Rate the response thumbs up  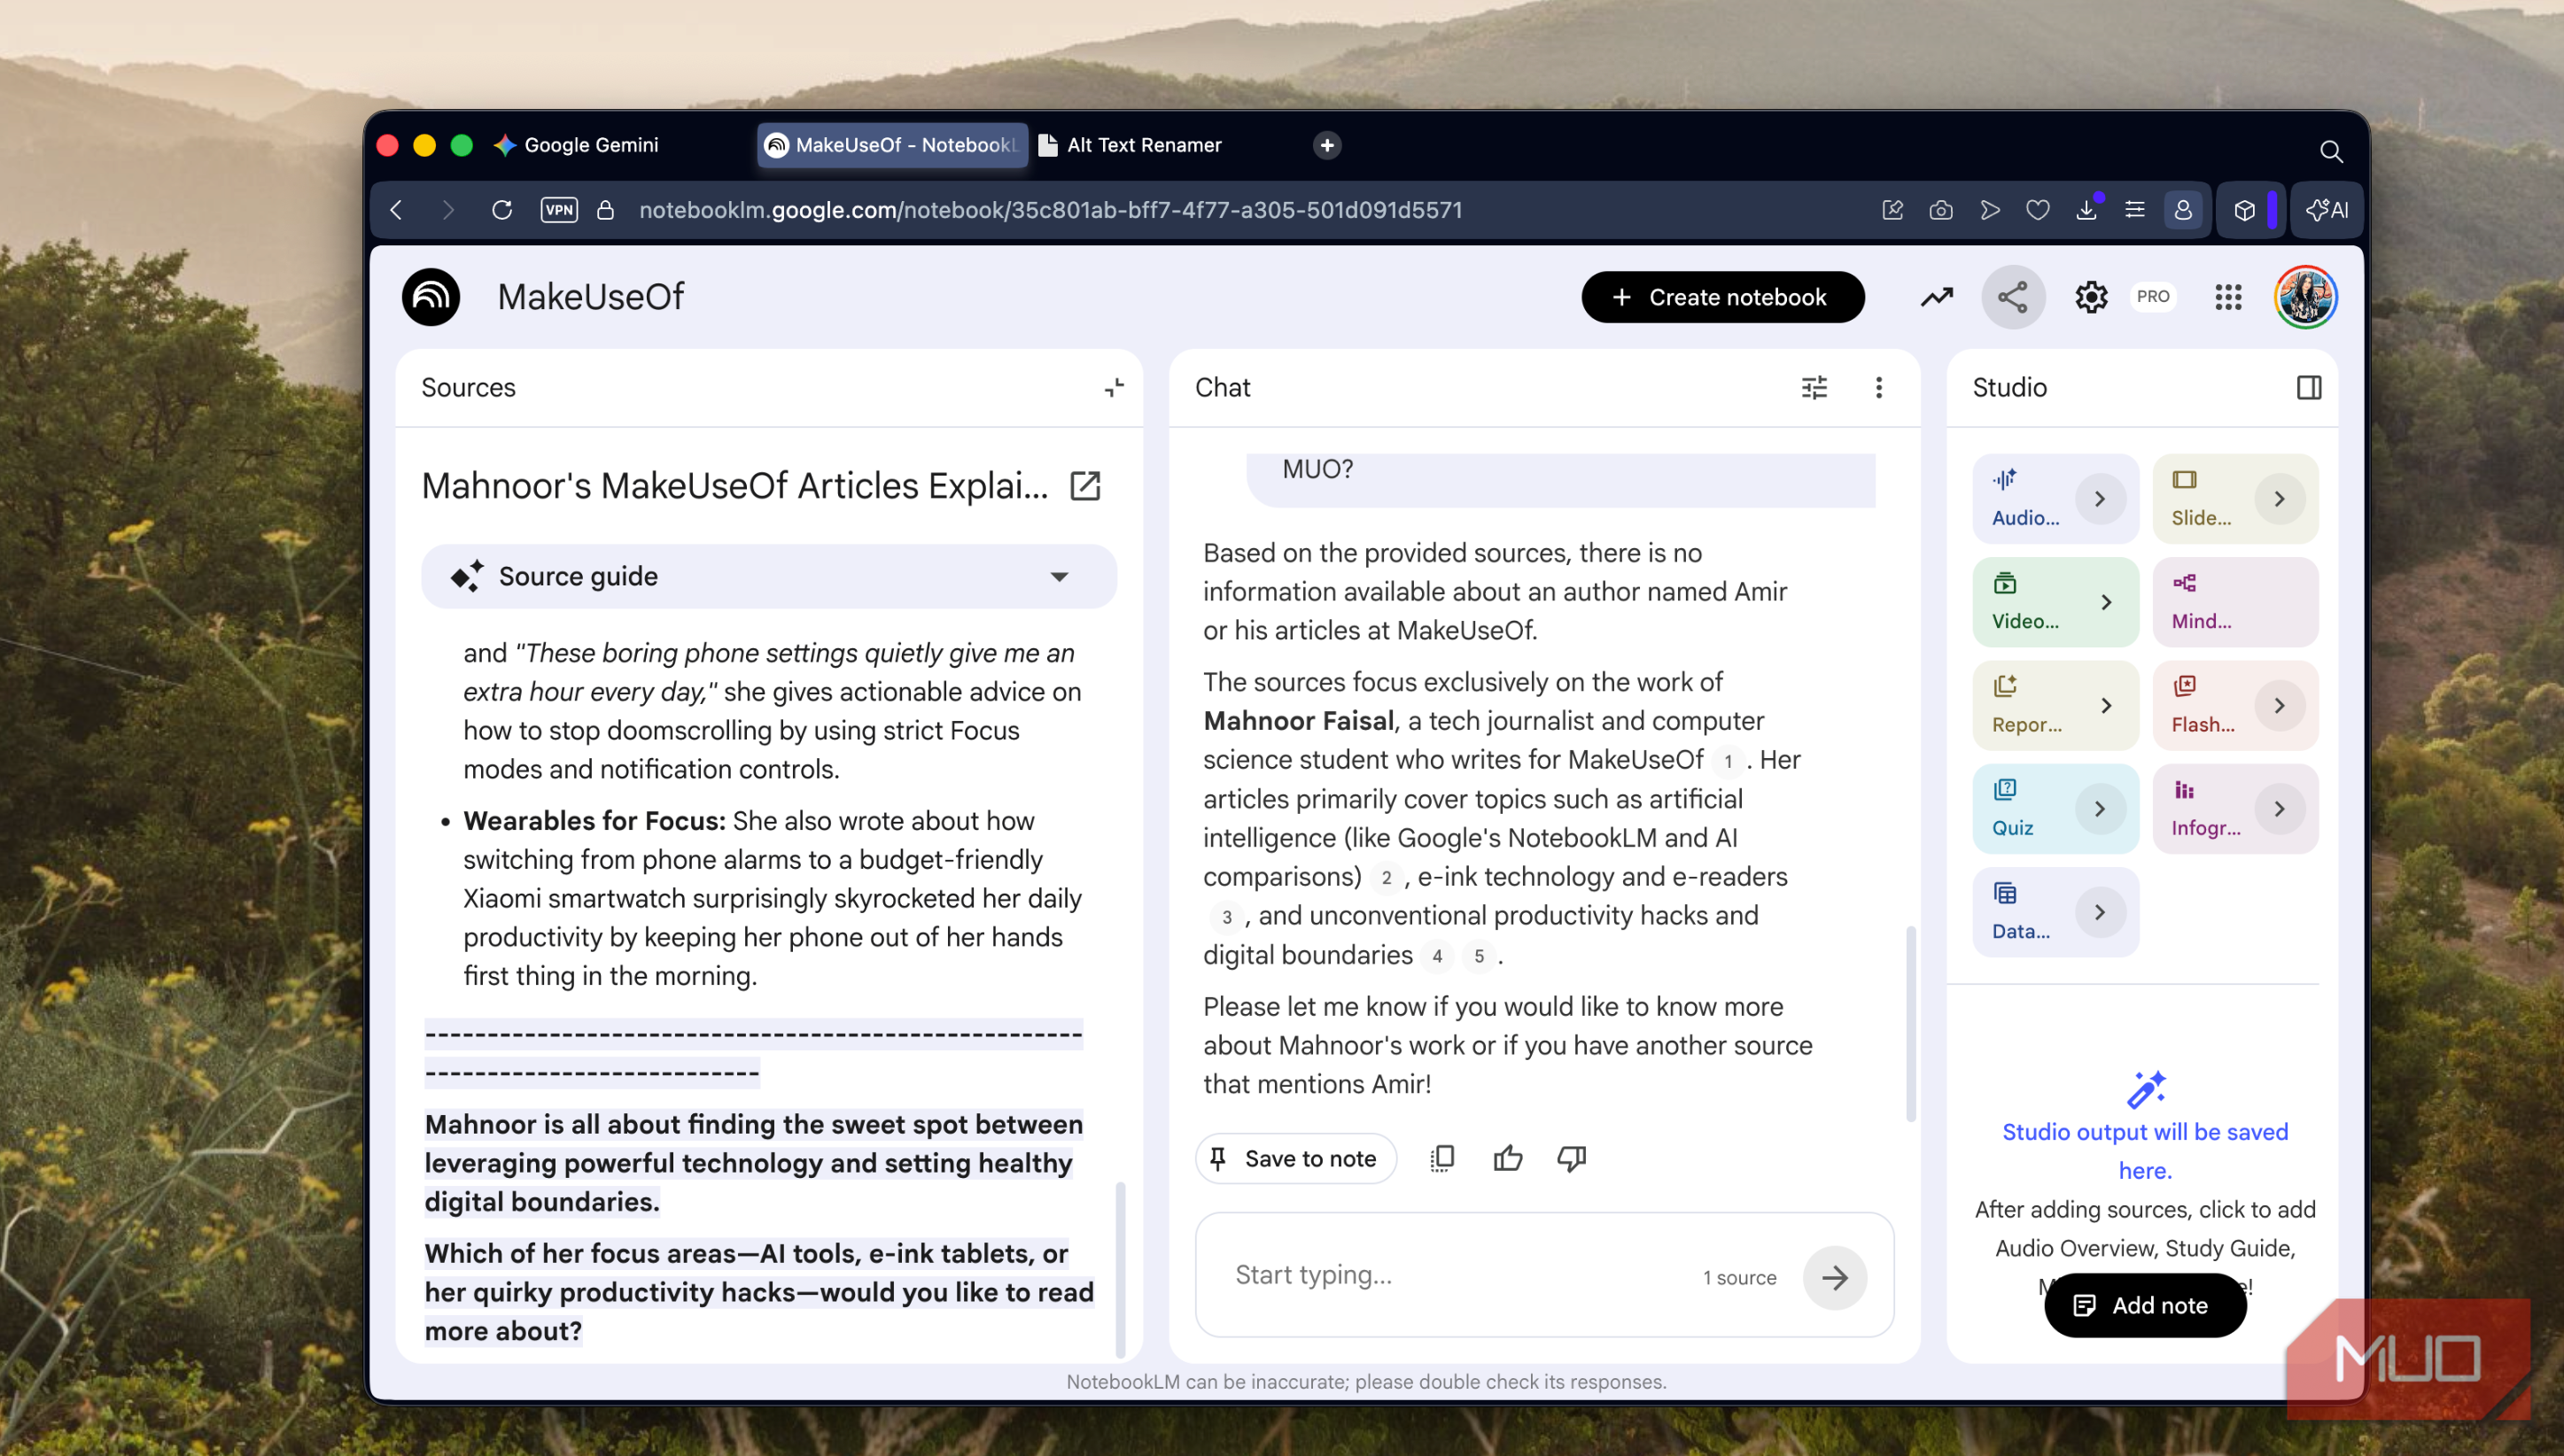[1508, 1158]
